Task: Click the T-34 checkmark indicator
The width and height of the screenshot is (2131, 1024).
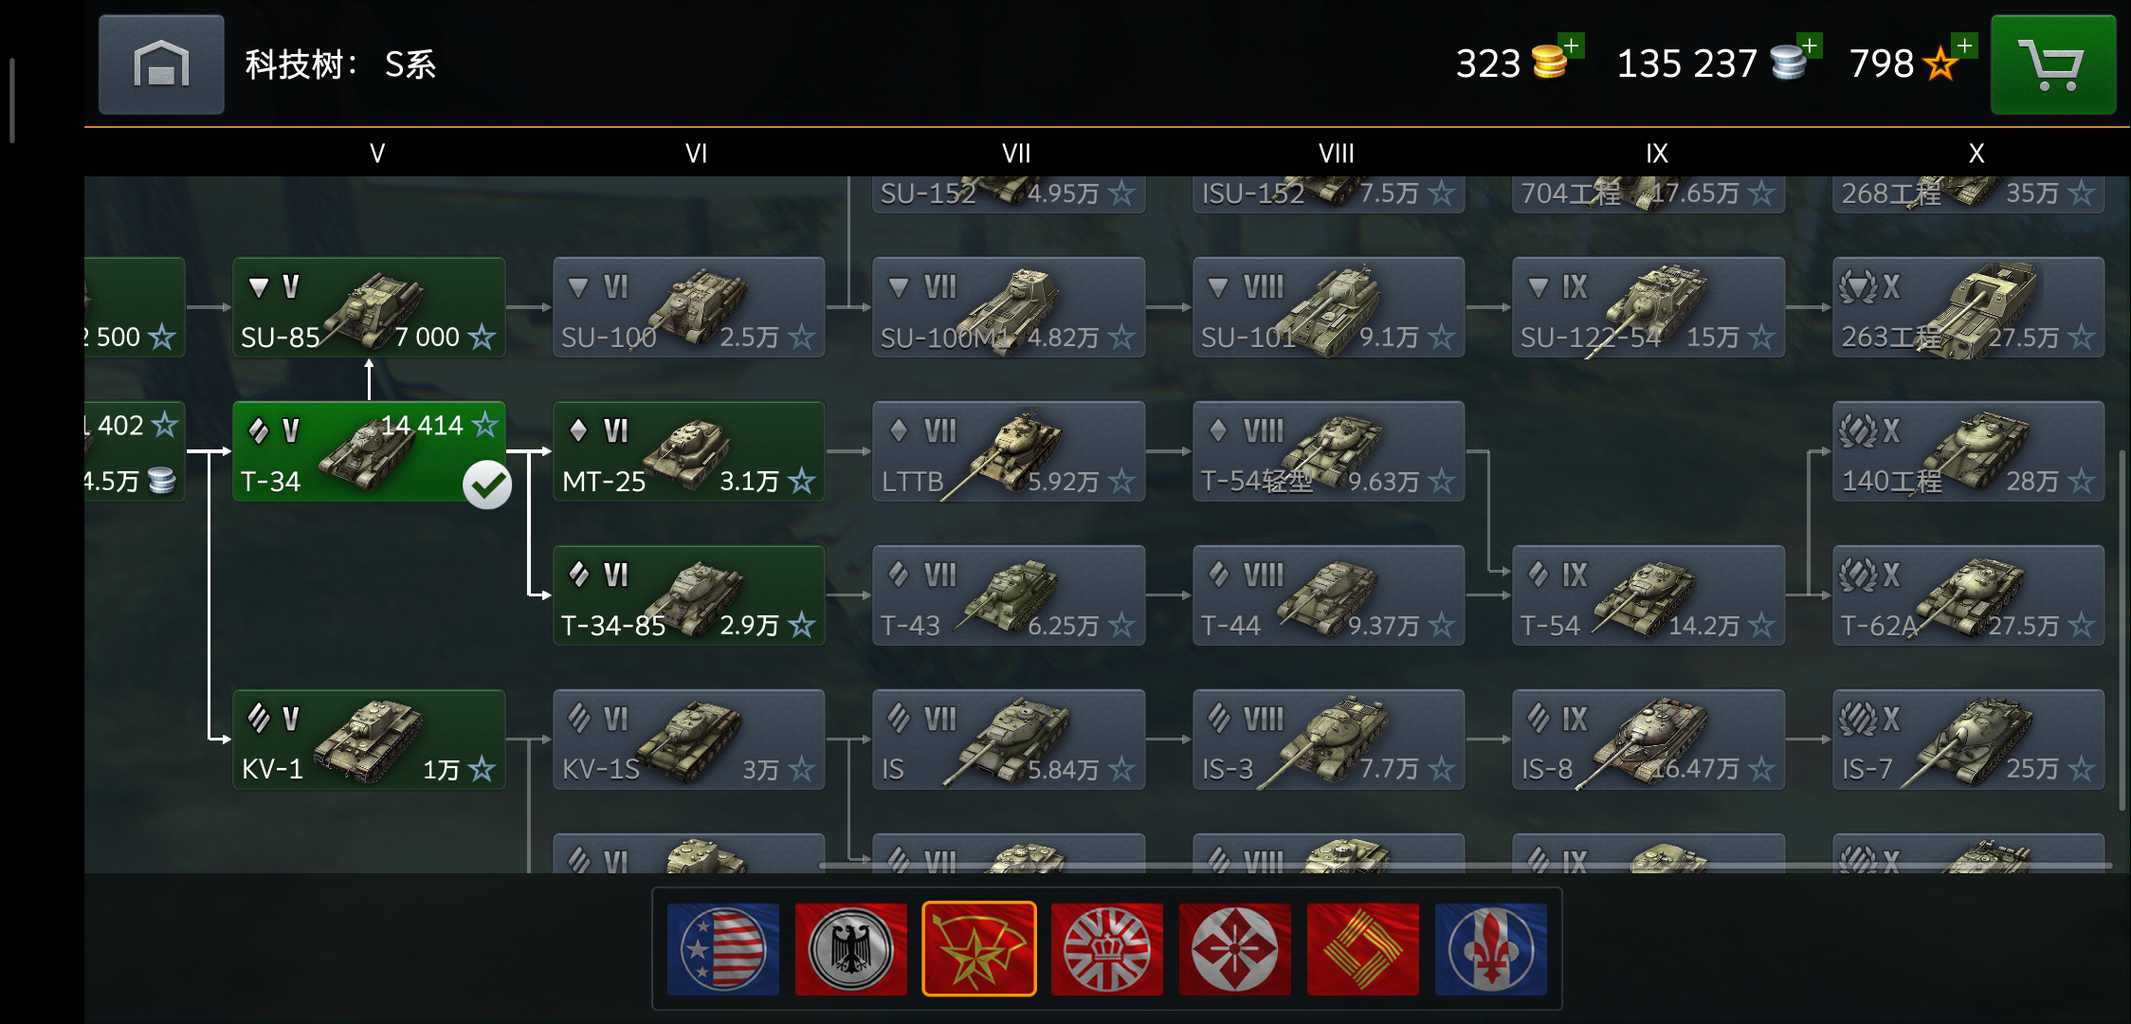Action: pos(487,485)
